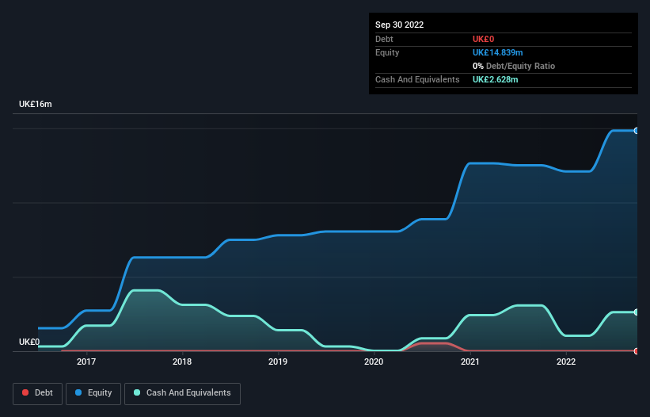650x417 pixels.
Task: Toggle the Equity legend button
Action: click(93, 393)
